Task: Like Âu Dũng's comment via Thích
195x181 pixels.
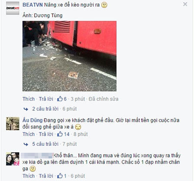Action: point(29,134)
